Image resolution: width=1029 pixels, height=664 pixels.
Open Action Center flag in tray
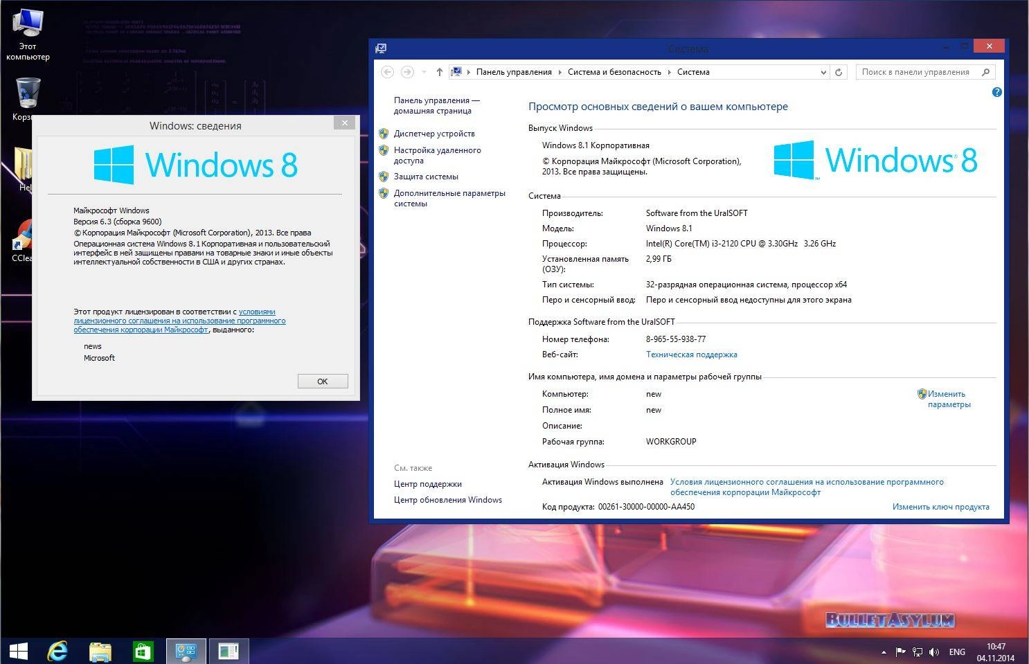point(900,652)
